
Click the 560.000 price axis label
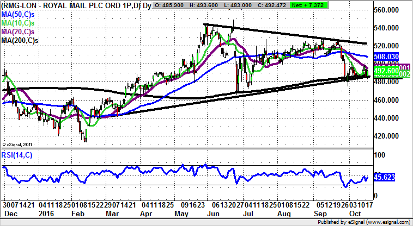[391, 11]
